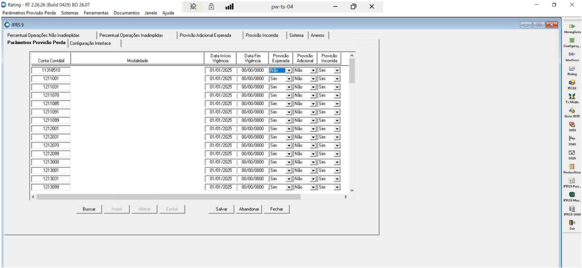
Task: Open Provisão Esperada dropdown for account 1212001
Action: [288, 129]
